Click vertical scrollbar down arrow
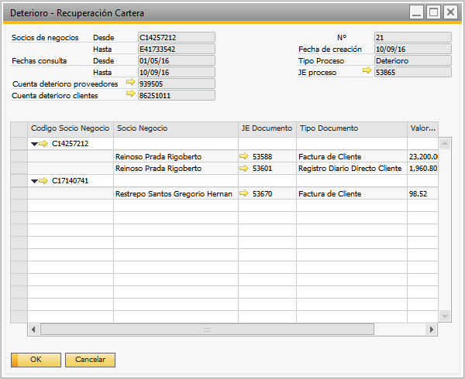Screen dimensions: 465x379 [x=444, y=316]
